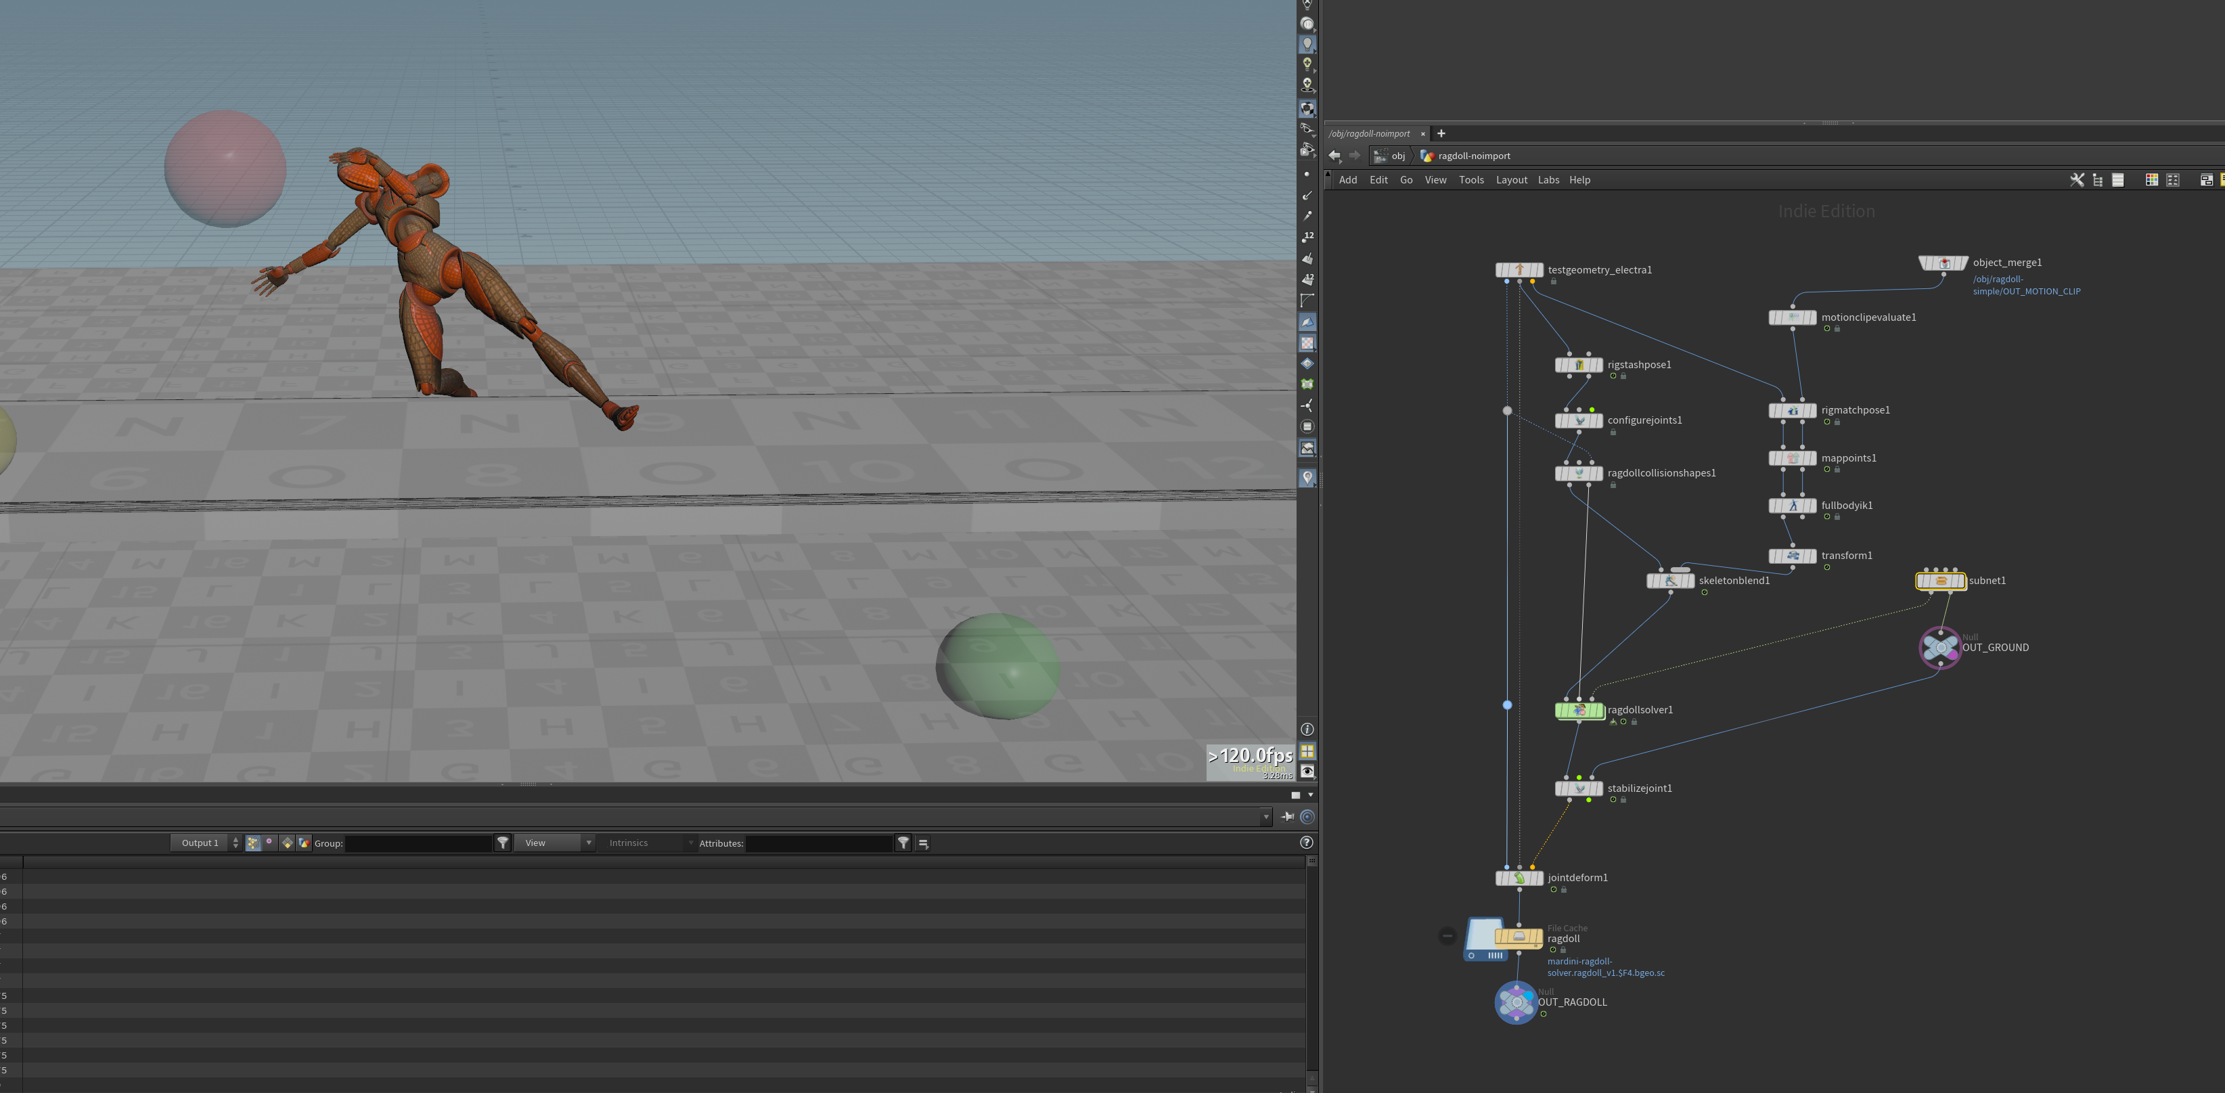This screenshot has height=1093, width=2225.
Task: Toggle the headlight lightbulb in viewport toolbar
Action: 1307,44
